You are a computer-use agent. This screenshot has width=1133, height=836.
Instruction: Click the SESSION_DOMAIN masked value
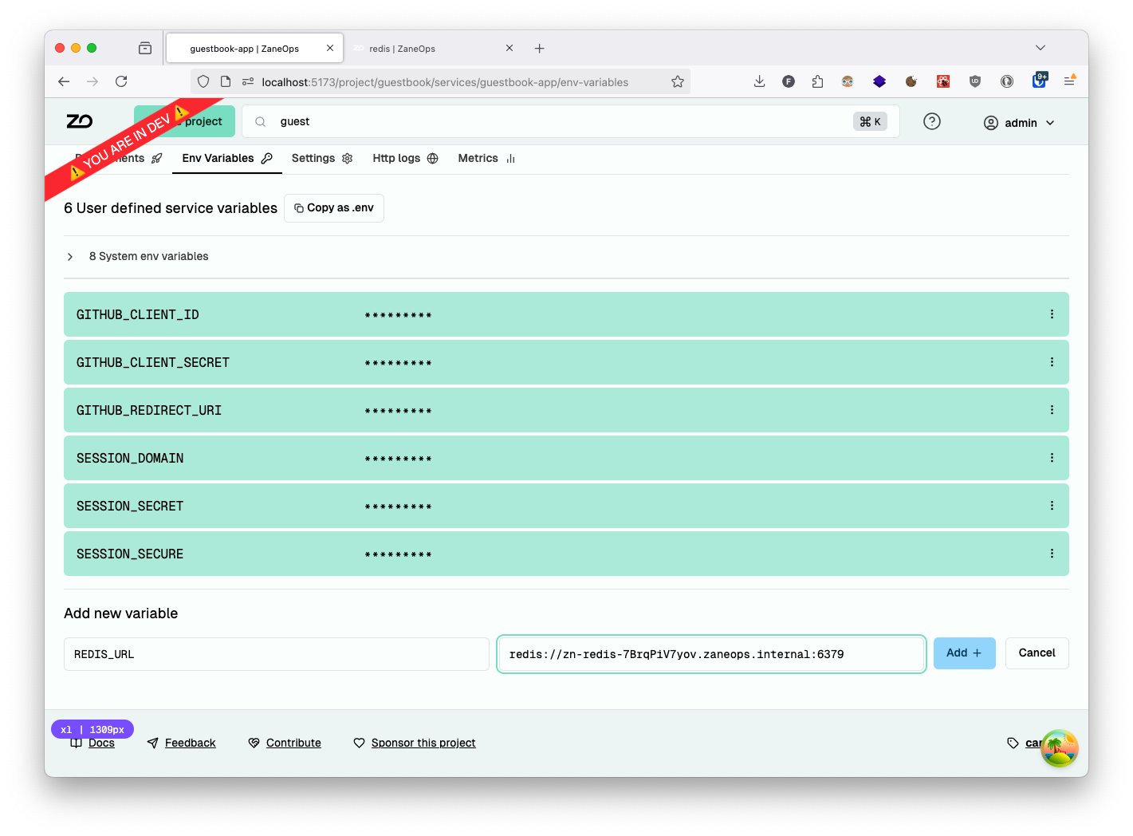coord(398,459)
